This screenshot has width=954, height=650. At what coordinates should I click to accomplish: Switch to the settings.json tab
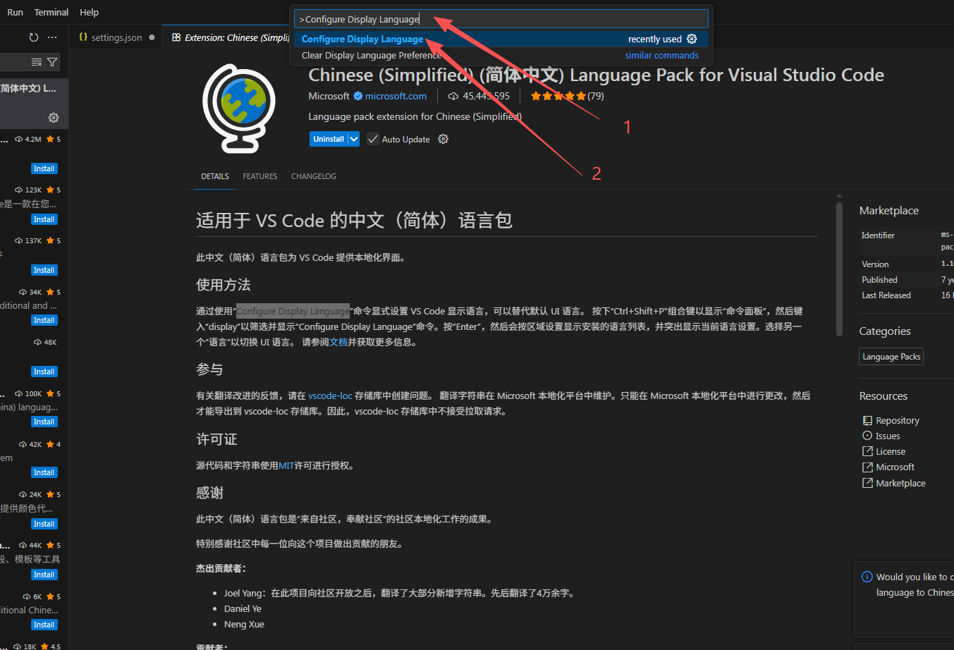116,37
